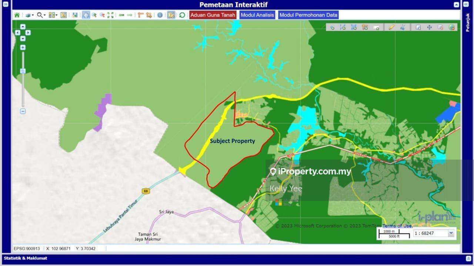Select the yellow pencil edit tool
Image resolution: width=474 pixels, height=266 pixels.
[391, 27]
